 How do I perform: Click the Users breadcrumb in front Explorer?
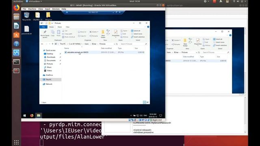coord(87,44)
